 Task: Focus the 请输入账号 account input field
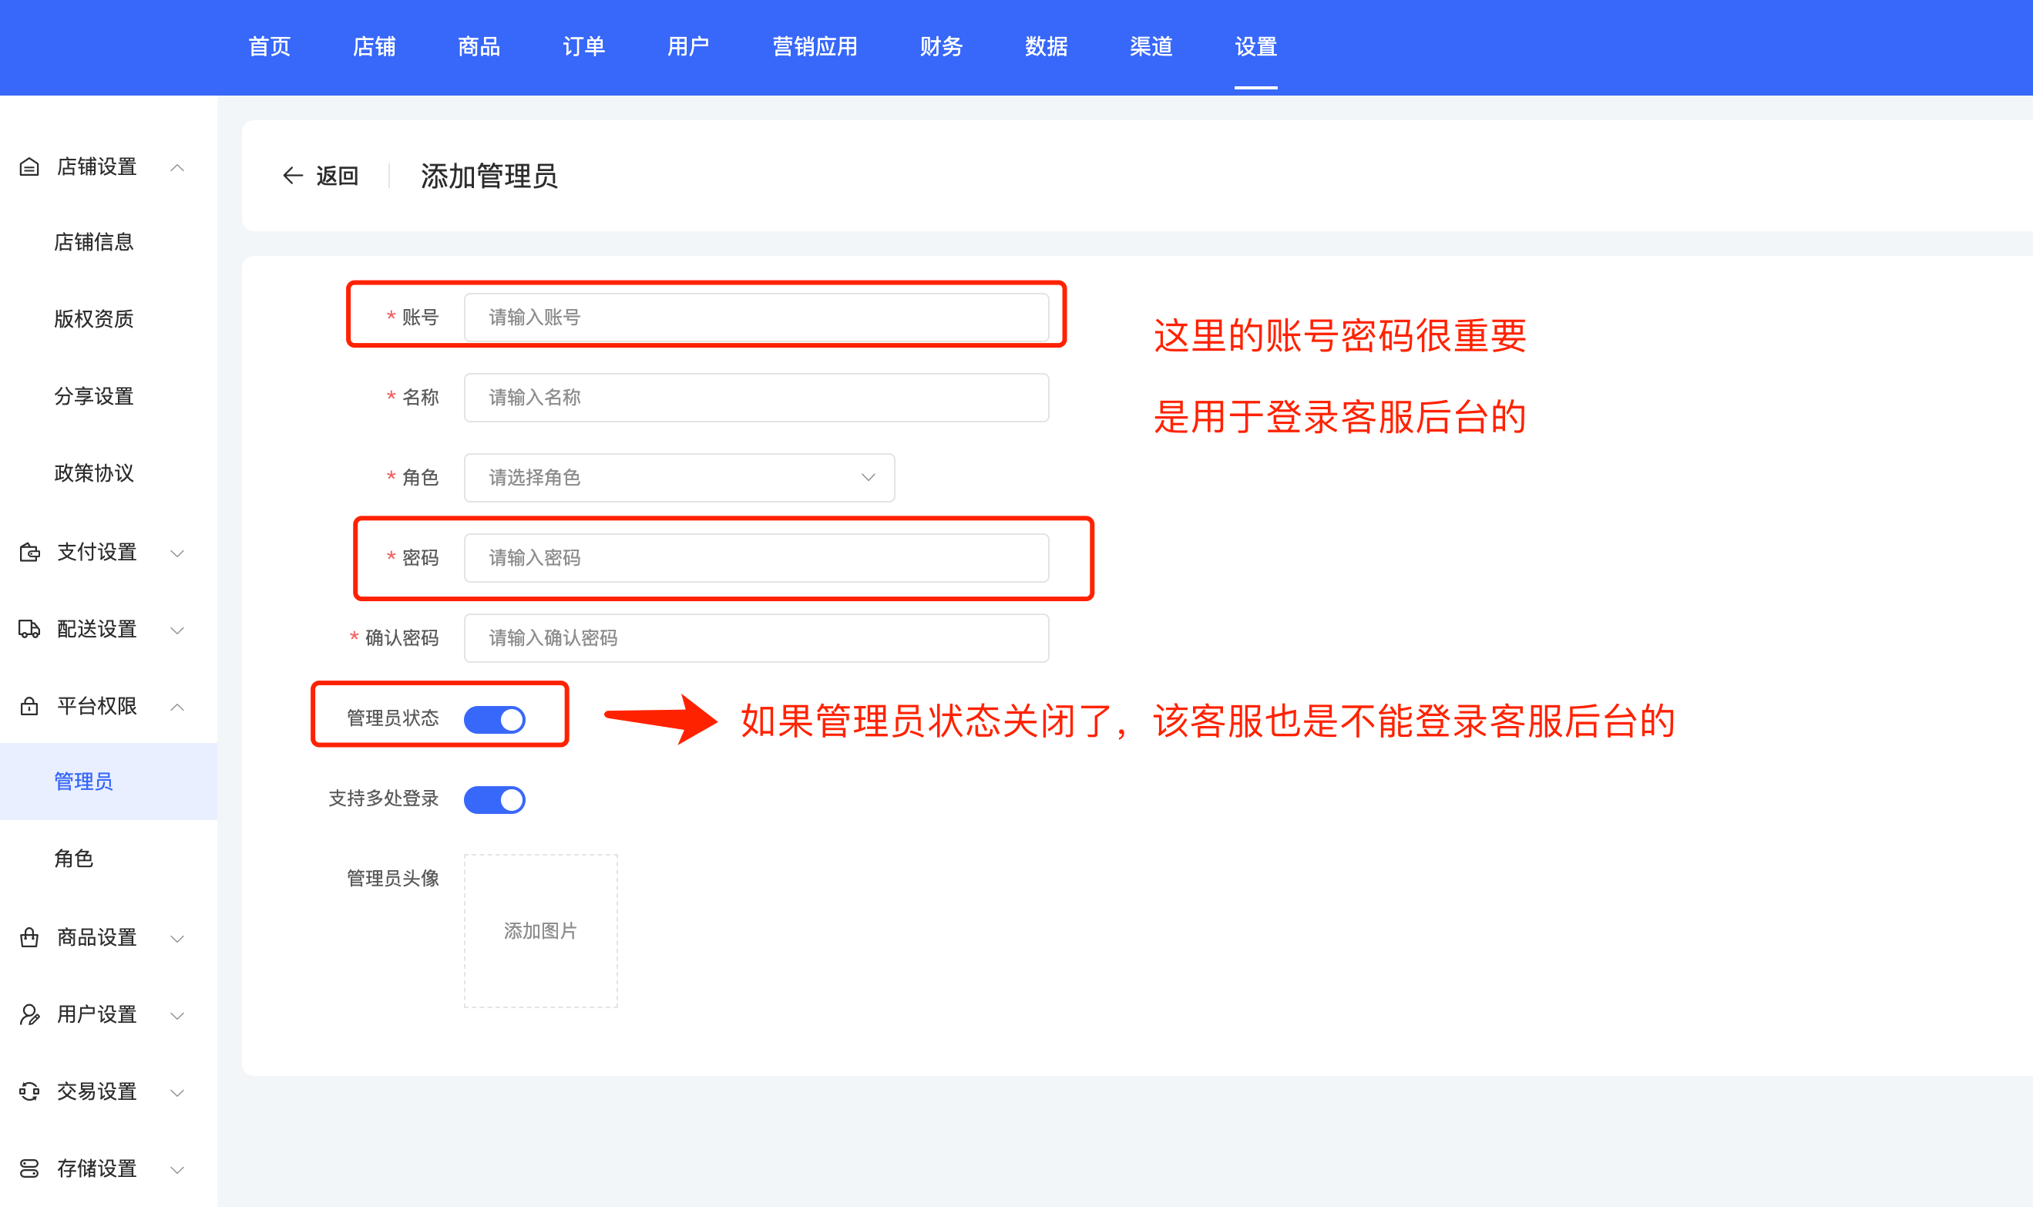click(x=755, y=318)
